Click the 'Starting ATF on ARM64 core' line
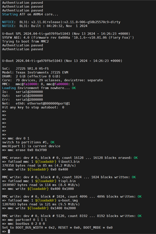This screenshot has height=234, width=156. click(x=30, y=14)
